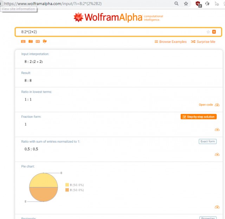Screen dimensions: 225x219
Task: Click the Step-by-step solution button
Action: pyautogui.click(x=199, y=117)
